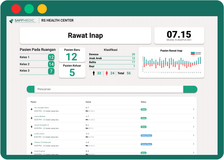Viewport: 224px width, 160px height.
Task: Click the blue status badge for Lucile Lesch
Action: point(146,135)
